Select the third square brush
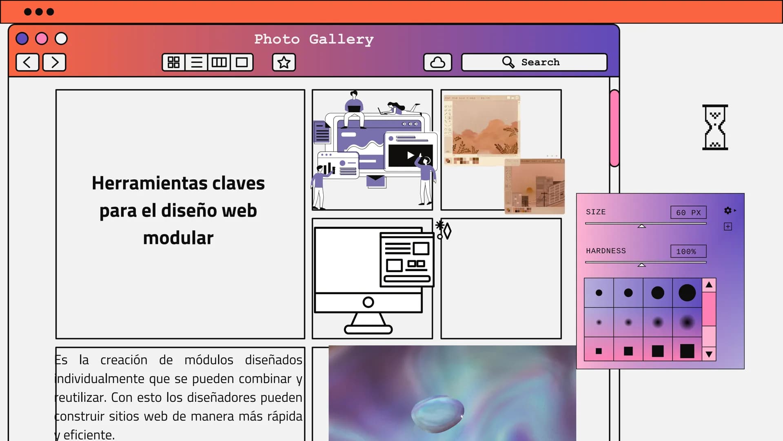 click(658, 351)
